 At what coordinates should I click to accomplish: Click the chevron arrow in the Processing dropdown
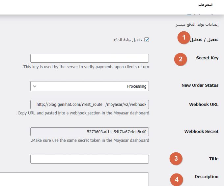[35, 86]
